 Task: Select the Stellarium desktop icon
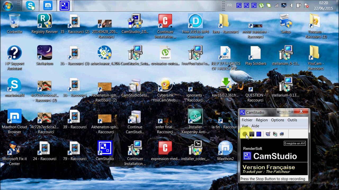click(x=44, y=56)
